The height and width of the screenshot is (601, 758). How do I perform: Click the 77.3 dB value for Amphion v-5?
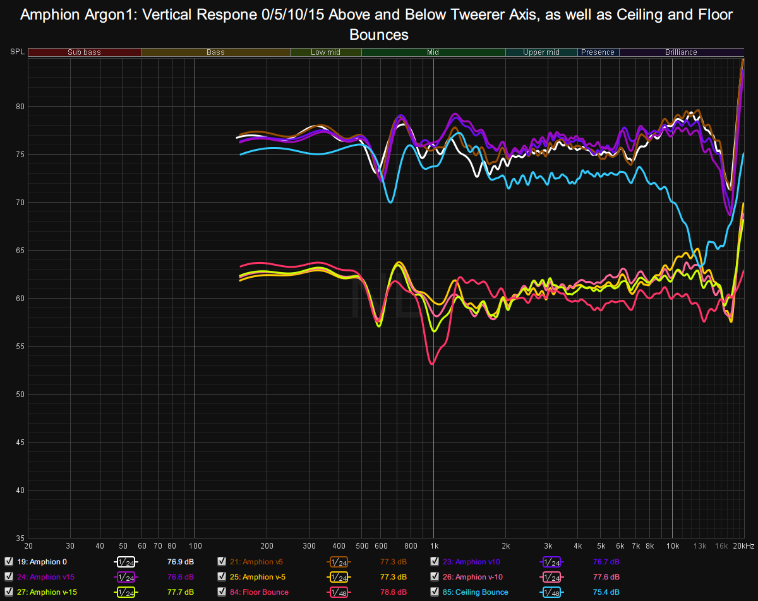[394, 577]
